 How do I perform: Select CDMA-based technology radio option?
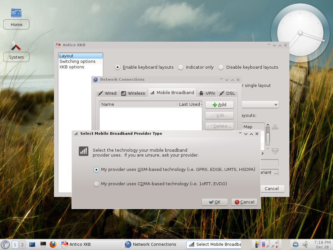pyautogui.click(x=96, y=184)
